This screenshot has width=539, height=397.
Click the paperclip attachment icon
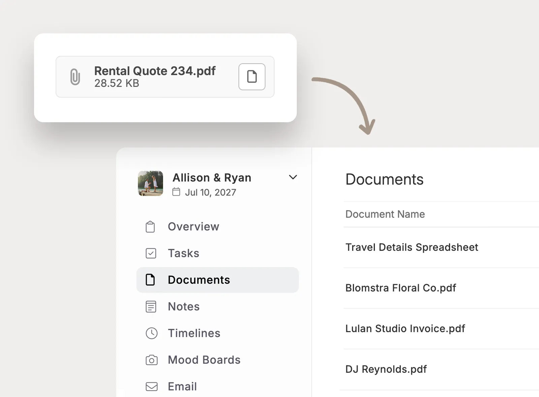point(75,77)
